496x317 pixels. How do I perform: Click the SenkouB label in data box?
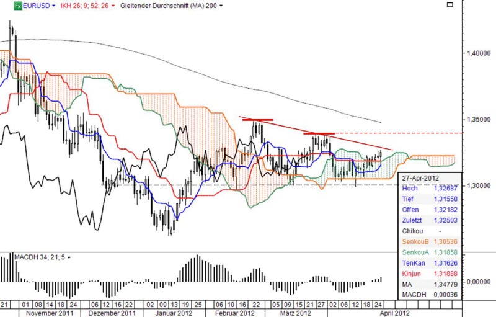(415, 242)
